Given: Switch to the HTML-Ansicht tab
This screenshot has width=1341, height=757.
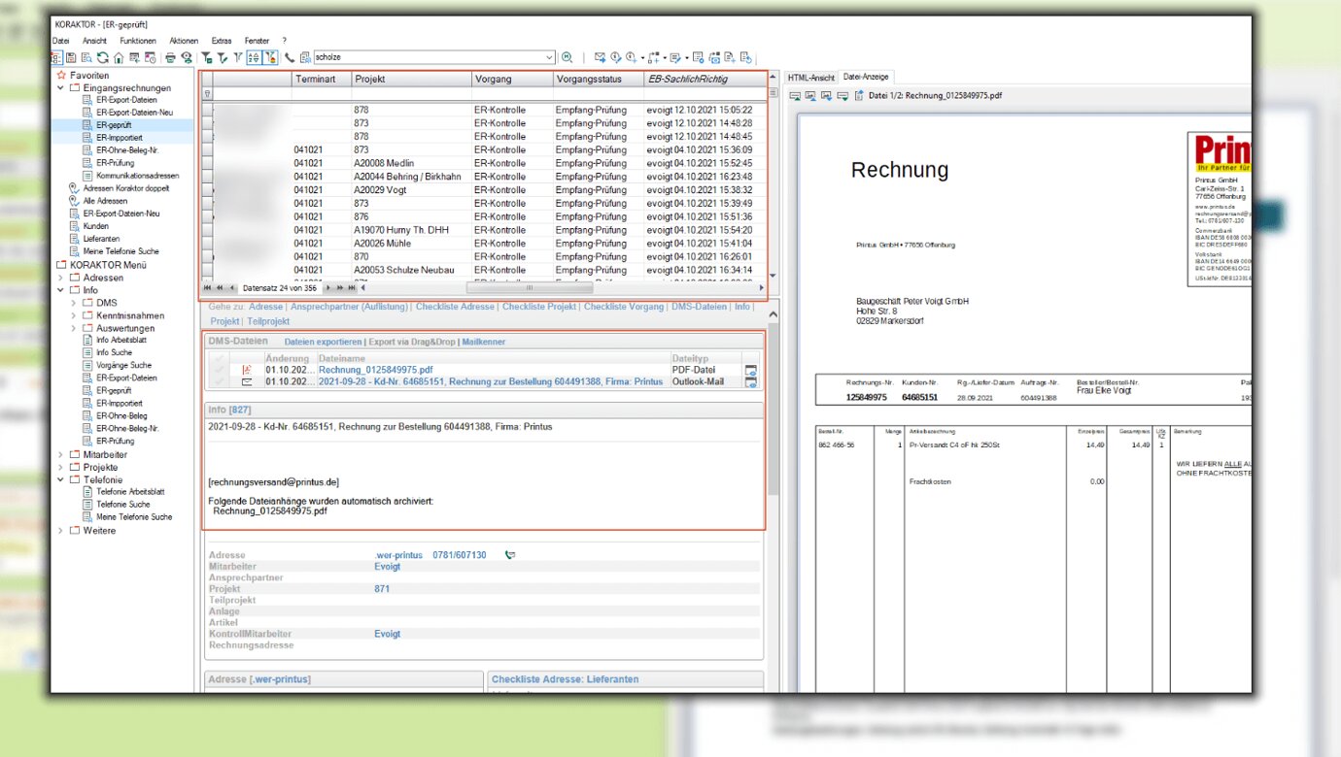Looking at the screenshot, I should [810, 77].
